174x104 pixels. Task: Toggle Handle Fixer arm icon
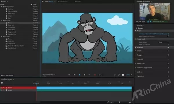168,63
